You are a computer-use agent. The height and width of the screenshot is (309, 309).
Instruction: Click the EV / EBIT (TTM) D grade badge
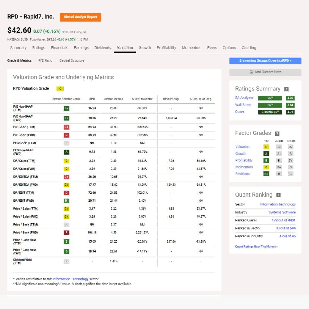66,193
